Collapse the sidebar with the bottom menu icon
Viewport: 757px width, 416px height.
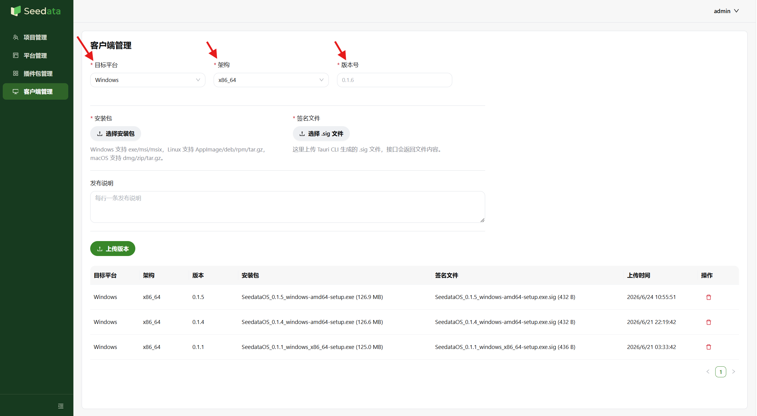click(x=61, y=406)
